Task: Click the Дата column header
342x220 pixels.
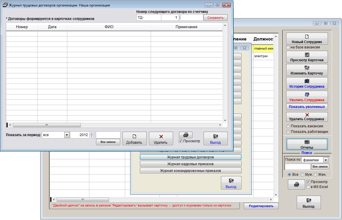Action: (52, 27)
